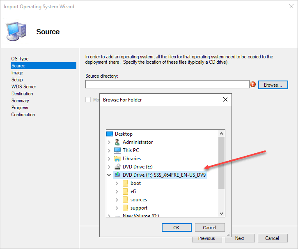Go to the OS Type wizard step
This screenshot has height=249, width=298.
tap(20, 59)
